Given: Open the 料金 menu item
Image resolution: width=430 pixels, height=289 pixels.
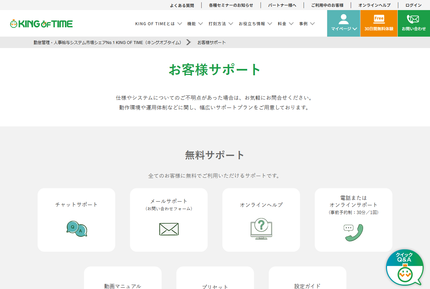Looking at the screenshot, I should click(282, 24).
